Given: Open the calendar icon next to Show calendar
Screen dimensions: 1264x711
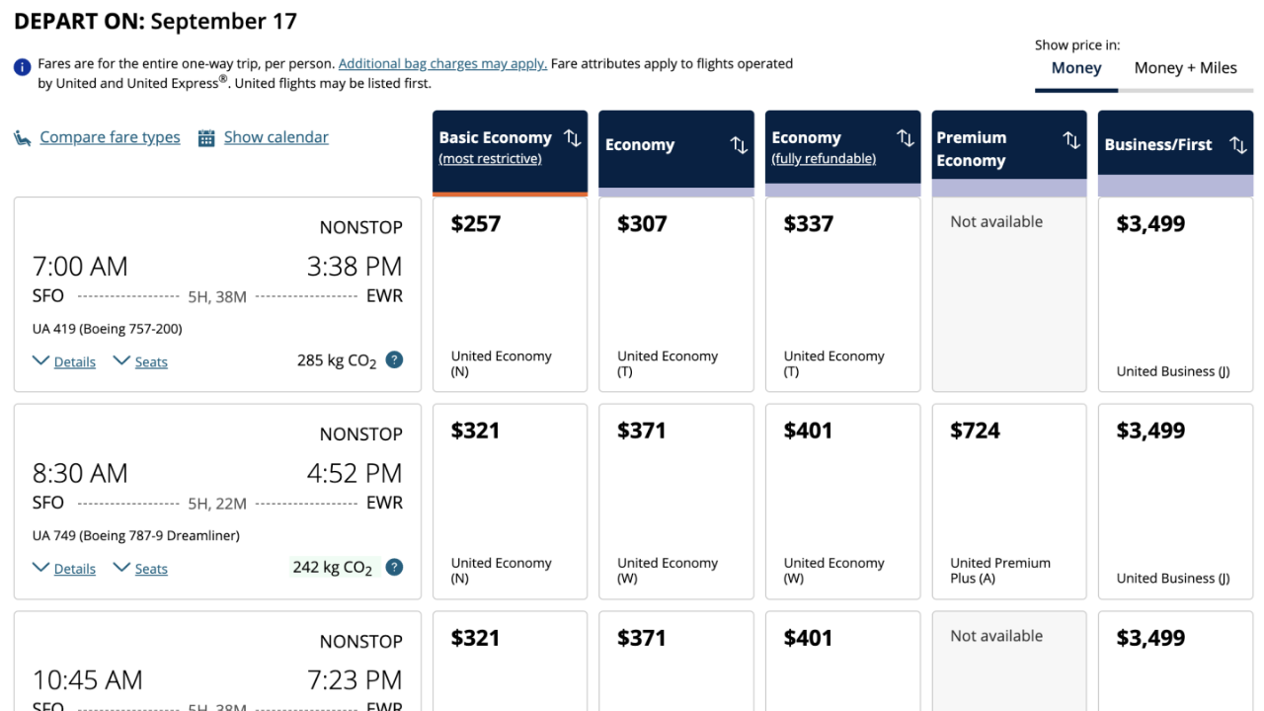Looking at the screenshot, I should click(205, 137).
